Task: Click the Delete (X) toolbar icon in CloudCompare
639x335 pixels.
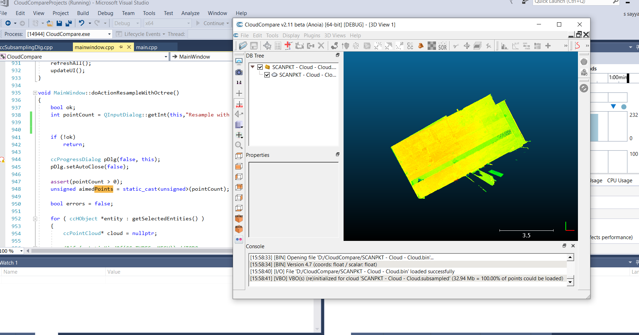Action: tap(321, 46)
